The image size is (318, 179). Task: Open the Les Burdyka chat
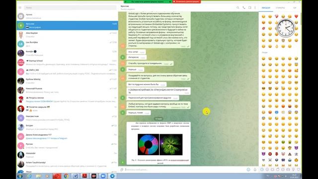pos(68,44)
